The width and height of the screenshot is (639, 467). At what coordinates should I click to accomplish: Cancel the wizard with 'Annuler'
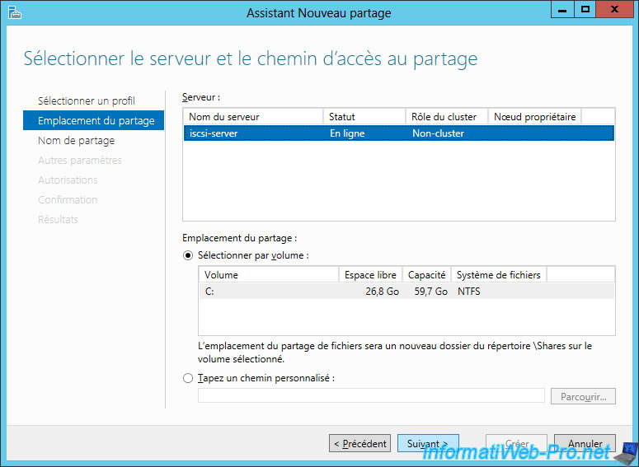click(585, 443)
